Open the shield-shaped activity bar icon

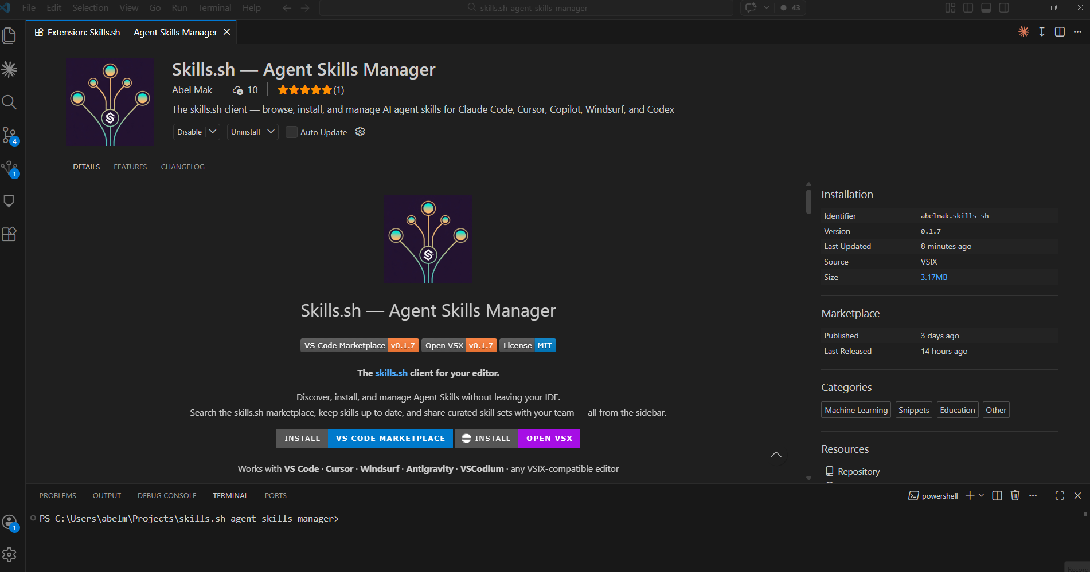pos(9,201)
